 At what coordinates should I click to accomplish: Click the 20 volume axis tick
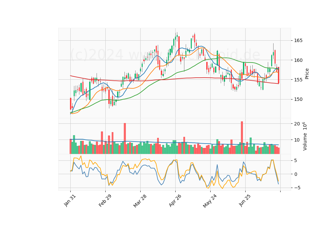tap(297, 124)
